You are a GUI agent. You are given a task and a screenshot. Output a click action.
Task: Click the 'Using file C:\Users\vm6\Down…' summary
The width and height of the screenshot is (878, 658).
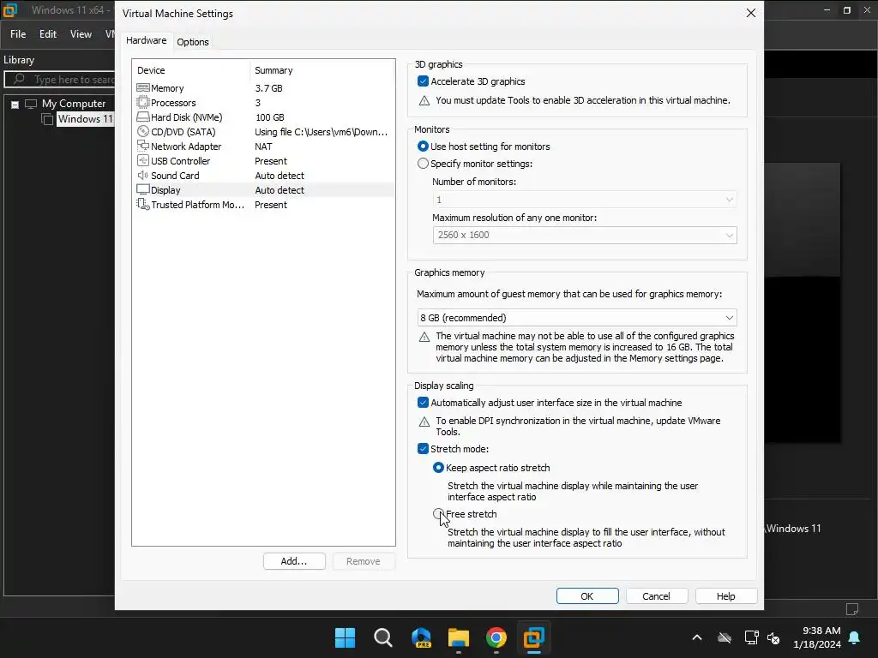pos(322,131)
